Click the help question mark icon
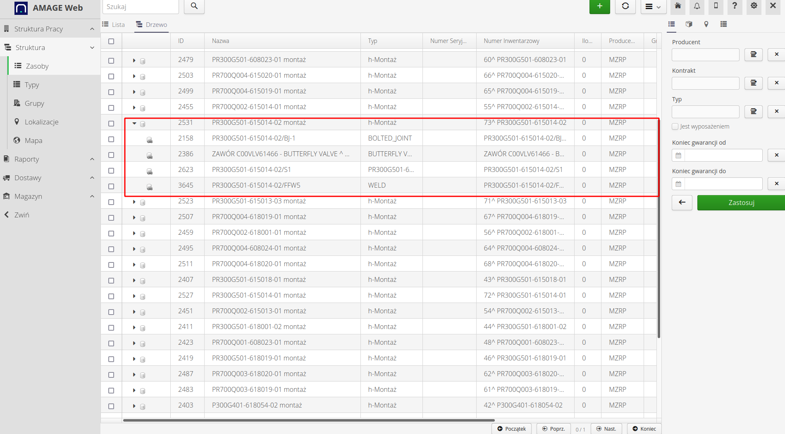 coord(735,6)
